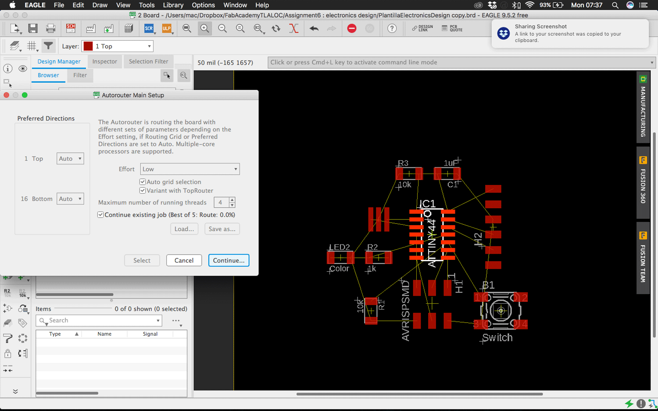Click the Info tool icon

coord(8,68)
